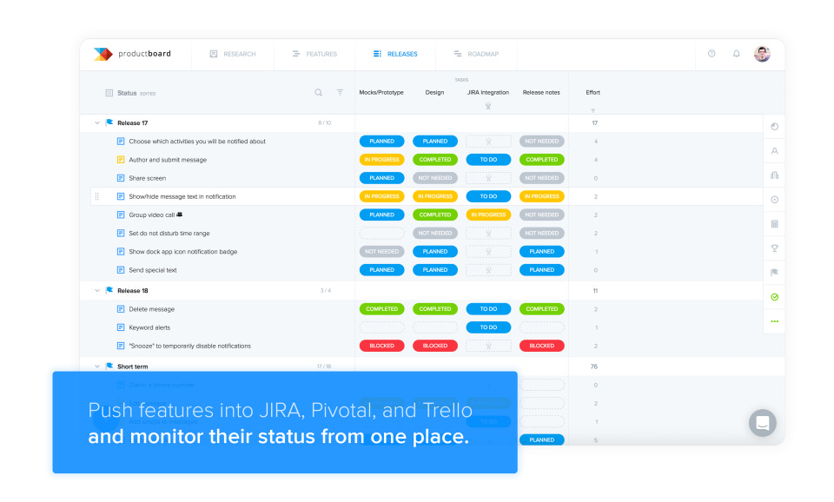Click the yellow icon of Author and submit message
This screenshot has height=502, width=834.
point(121,160)
